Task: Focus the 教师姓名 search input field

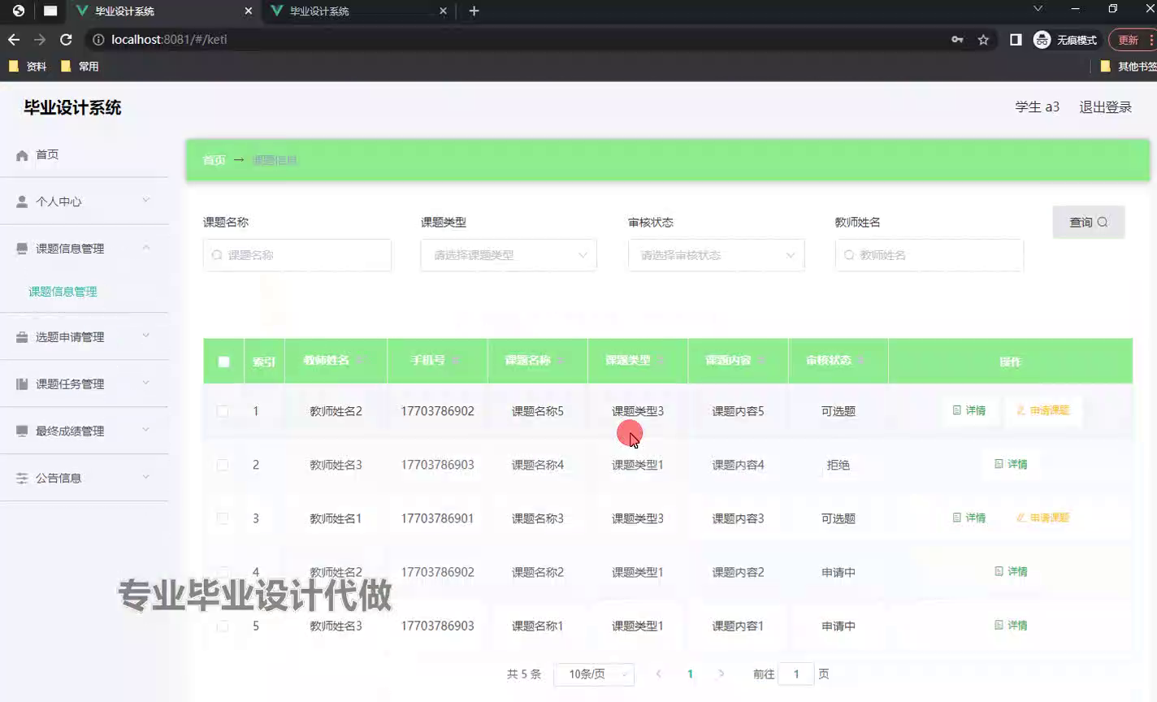Action: [x=929, y=255]
